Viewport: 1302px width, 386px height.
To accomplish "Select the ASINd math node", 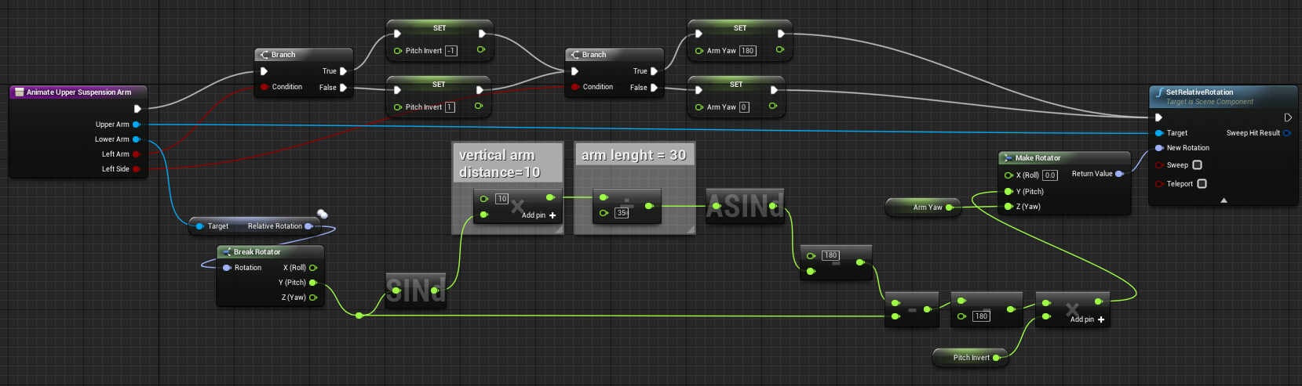I will 745,206.
